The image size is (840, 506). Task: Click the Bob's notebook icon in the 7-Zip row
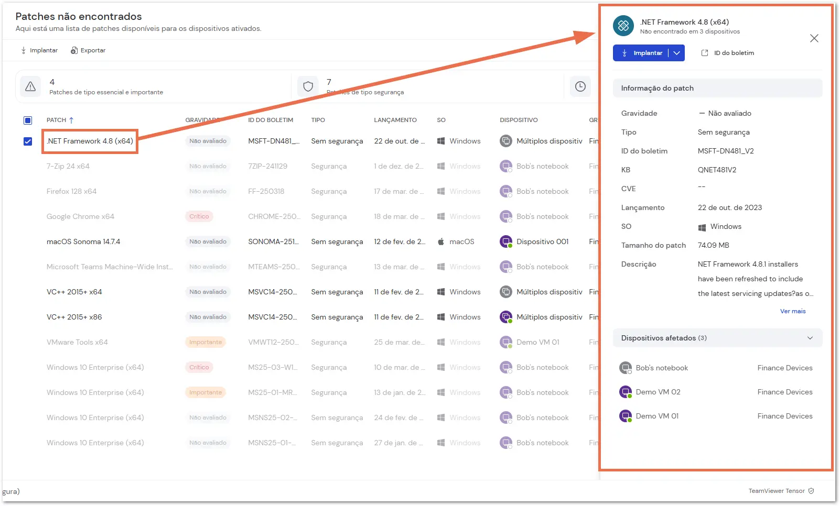pyautogui.click(x=506, y=166)
